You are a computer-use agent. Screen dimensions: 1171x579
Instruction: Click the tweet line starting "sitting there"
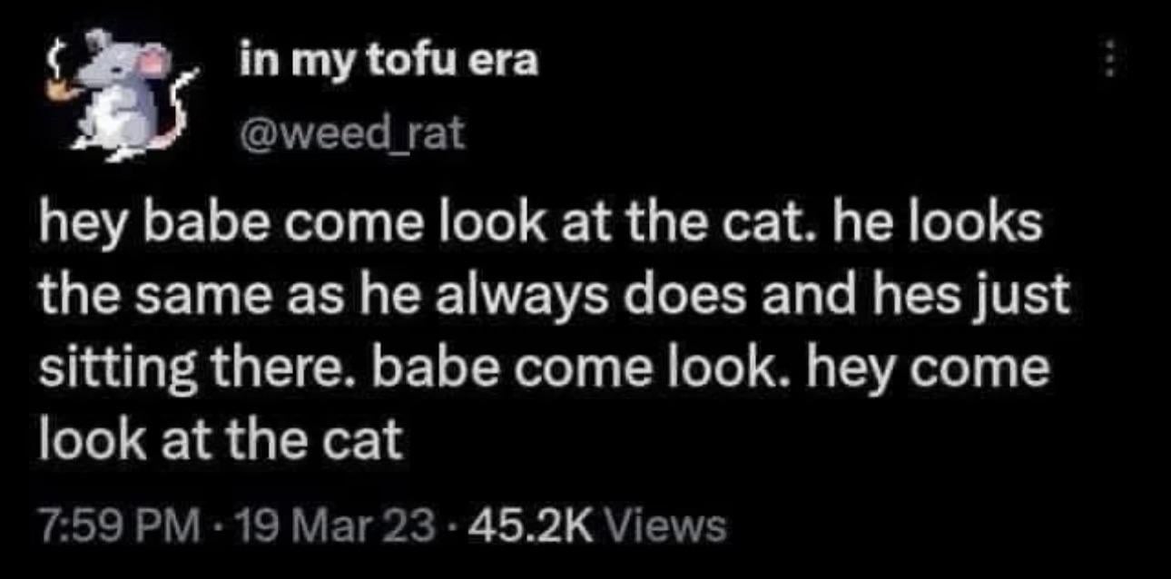coord(543,369)
